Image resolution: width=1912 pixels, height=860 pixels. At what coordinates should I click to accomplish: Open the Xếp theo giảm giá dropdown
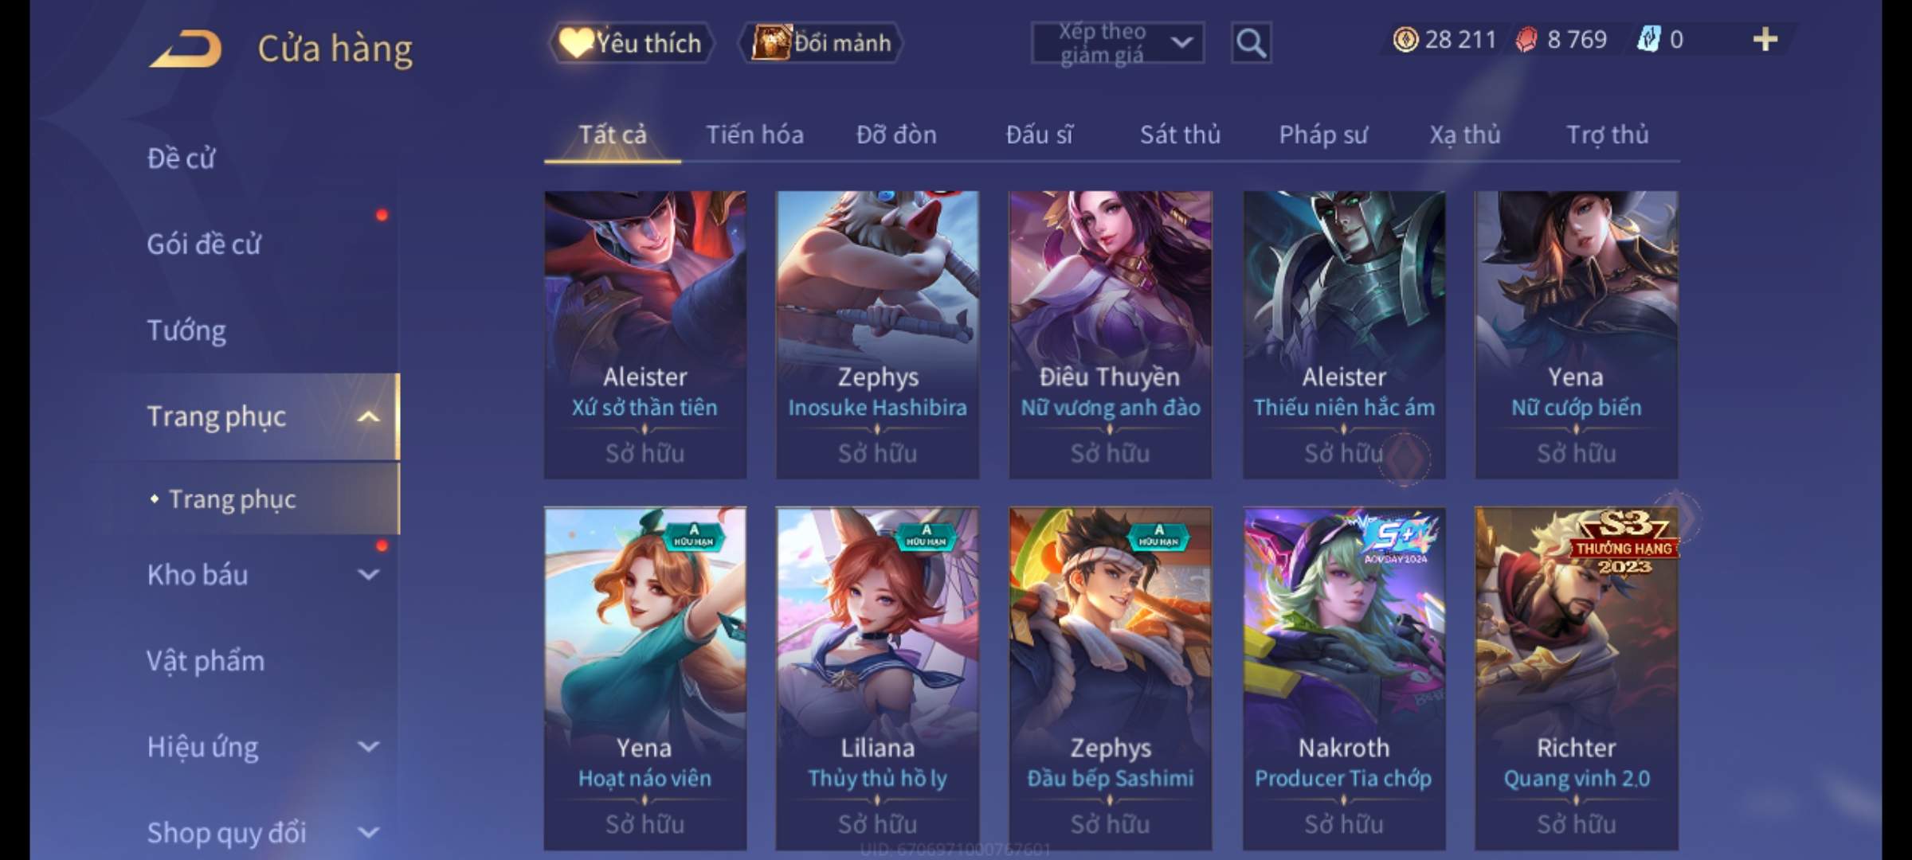pyautogui.click(x=1117, y=43)
